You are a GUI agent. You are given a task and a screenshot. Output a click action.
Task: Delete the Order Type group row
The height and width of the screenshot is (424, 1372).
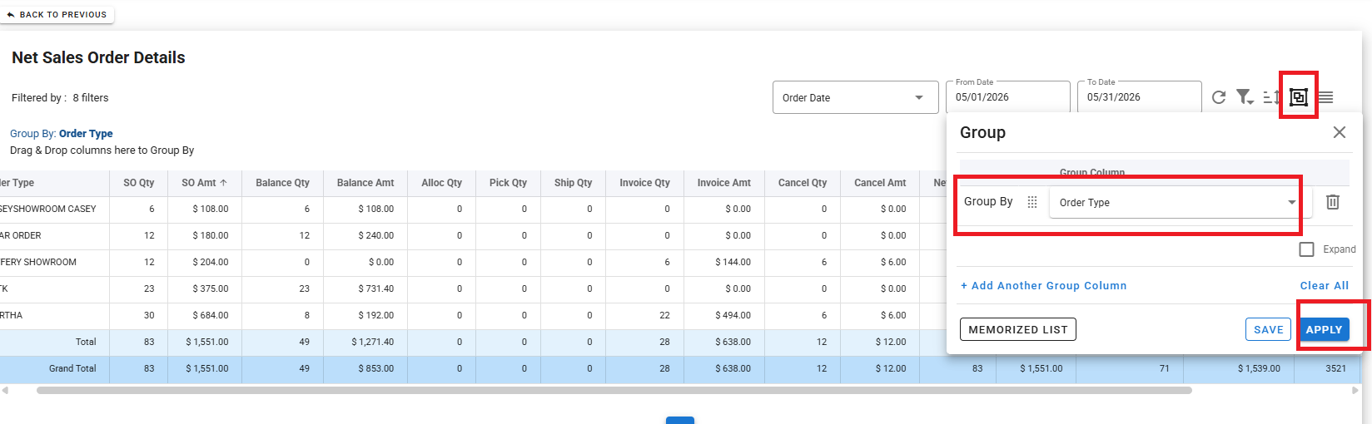pos(1333,202)
